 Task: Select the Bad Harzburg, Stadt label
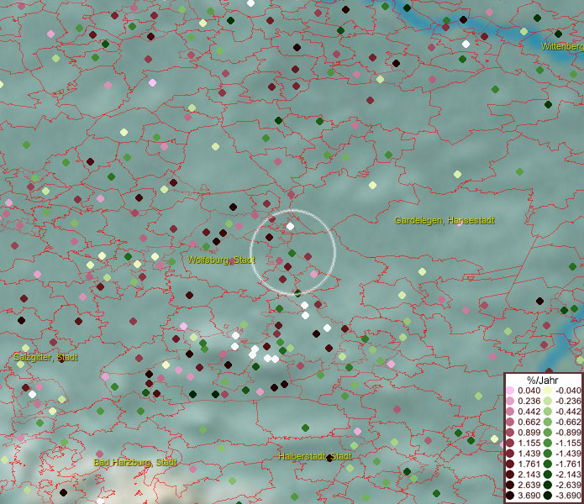[134, 462]
